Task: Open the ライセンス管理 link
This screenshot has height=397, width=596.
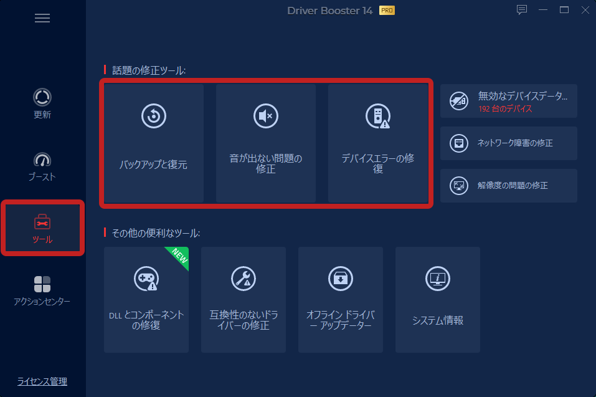Action: click(x=42, y=381)
